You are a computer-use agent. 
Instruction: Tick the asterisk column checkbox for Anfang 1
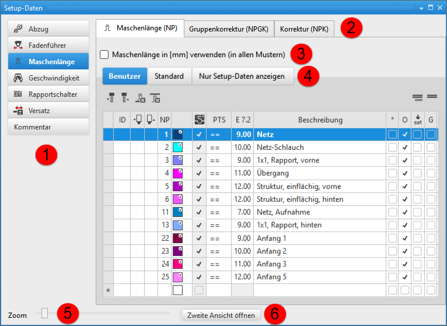393,238
